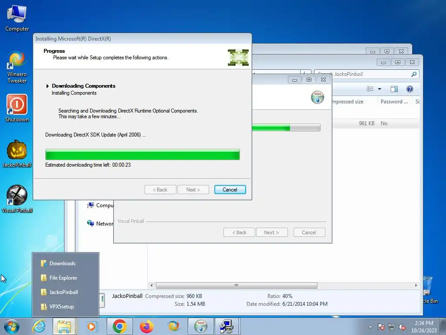Screen dimensions: 446x335
Task: Show hidden tray icons arrow
Action: point(370,327)
